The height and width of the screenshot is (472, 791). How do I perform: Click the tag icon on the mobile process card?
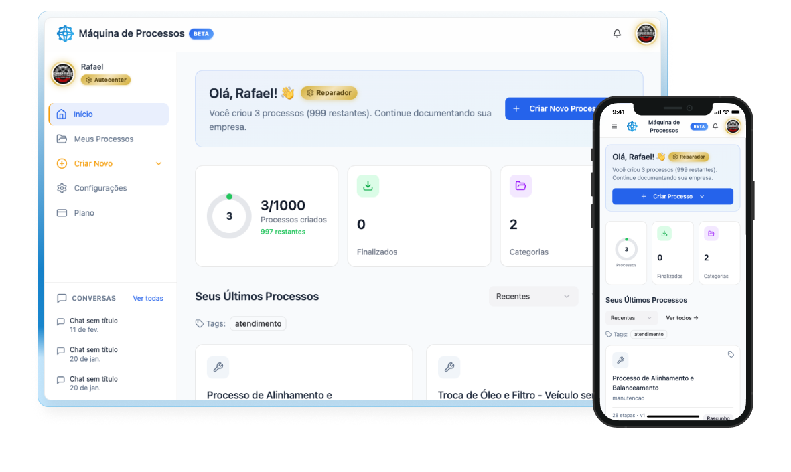(x=731, y=355)
